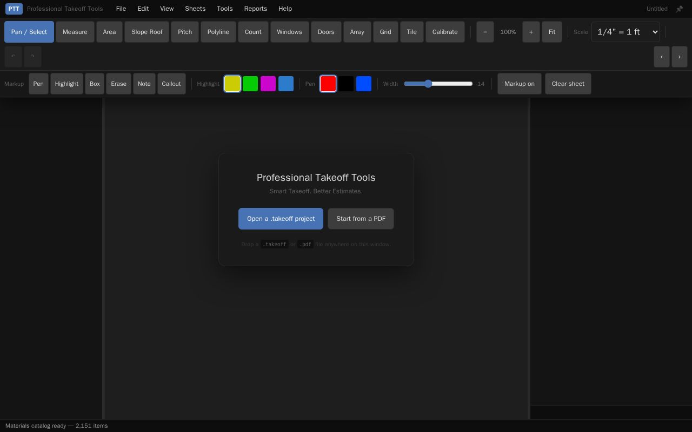Select the Pan / Select tool
This screenshot has height=432, width=692.
pyautogui.click(x=29, y=32)
